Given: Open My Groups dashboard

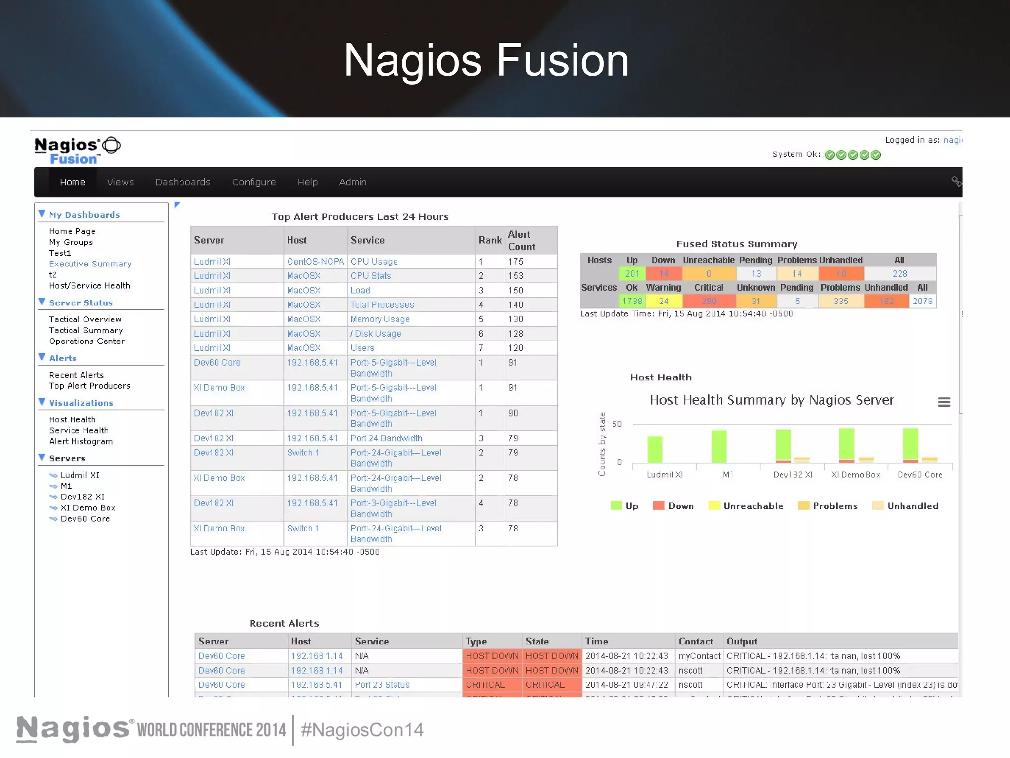Looking at the screenshot, I should coord(71,242).
